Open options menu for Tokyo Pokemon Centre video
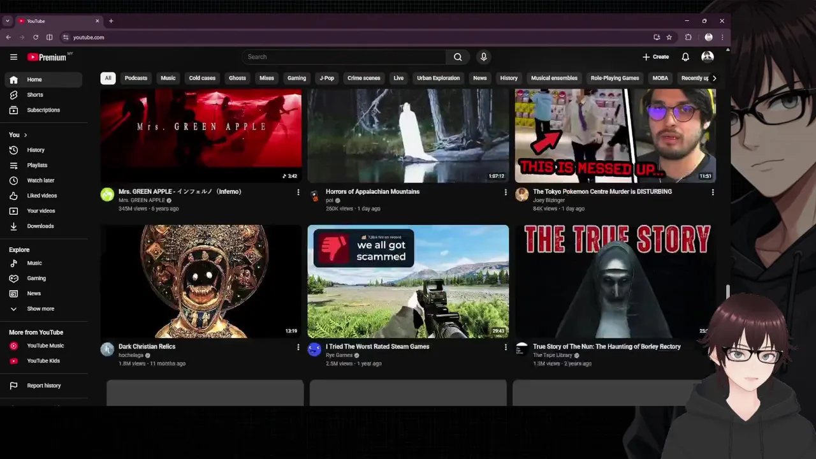This screenshot has height=459, width=816. tap(713, 192)
